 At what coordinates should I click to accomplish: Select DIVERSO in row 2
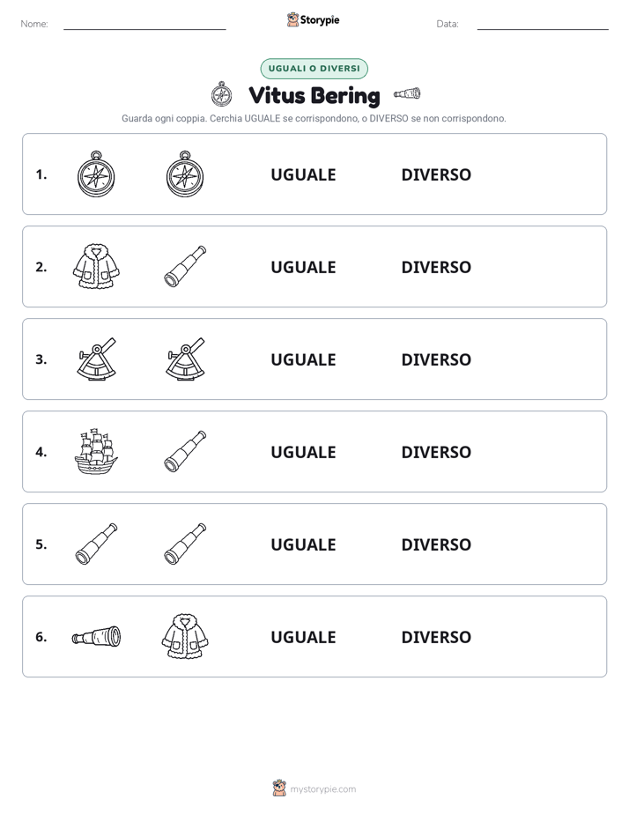coord(436,267)
